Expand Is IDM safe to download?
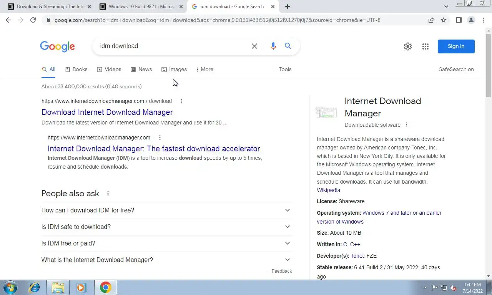 [x=167, y=227]
